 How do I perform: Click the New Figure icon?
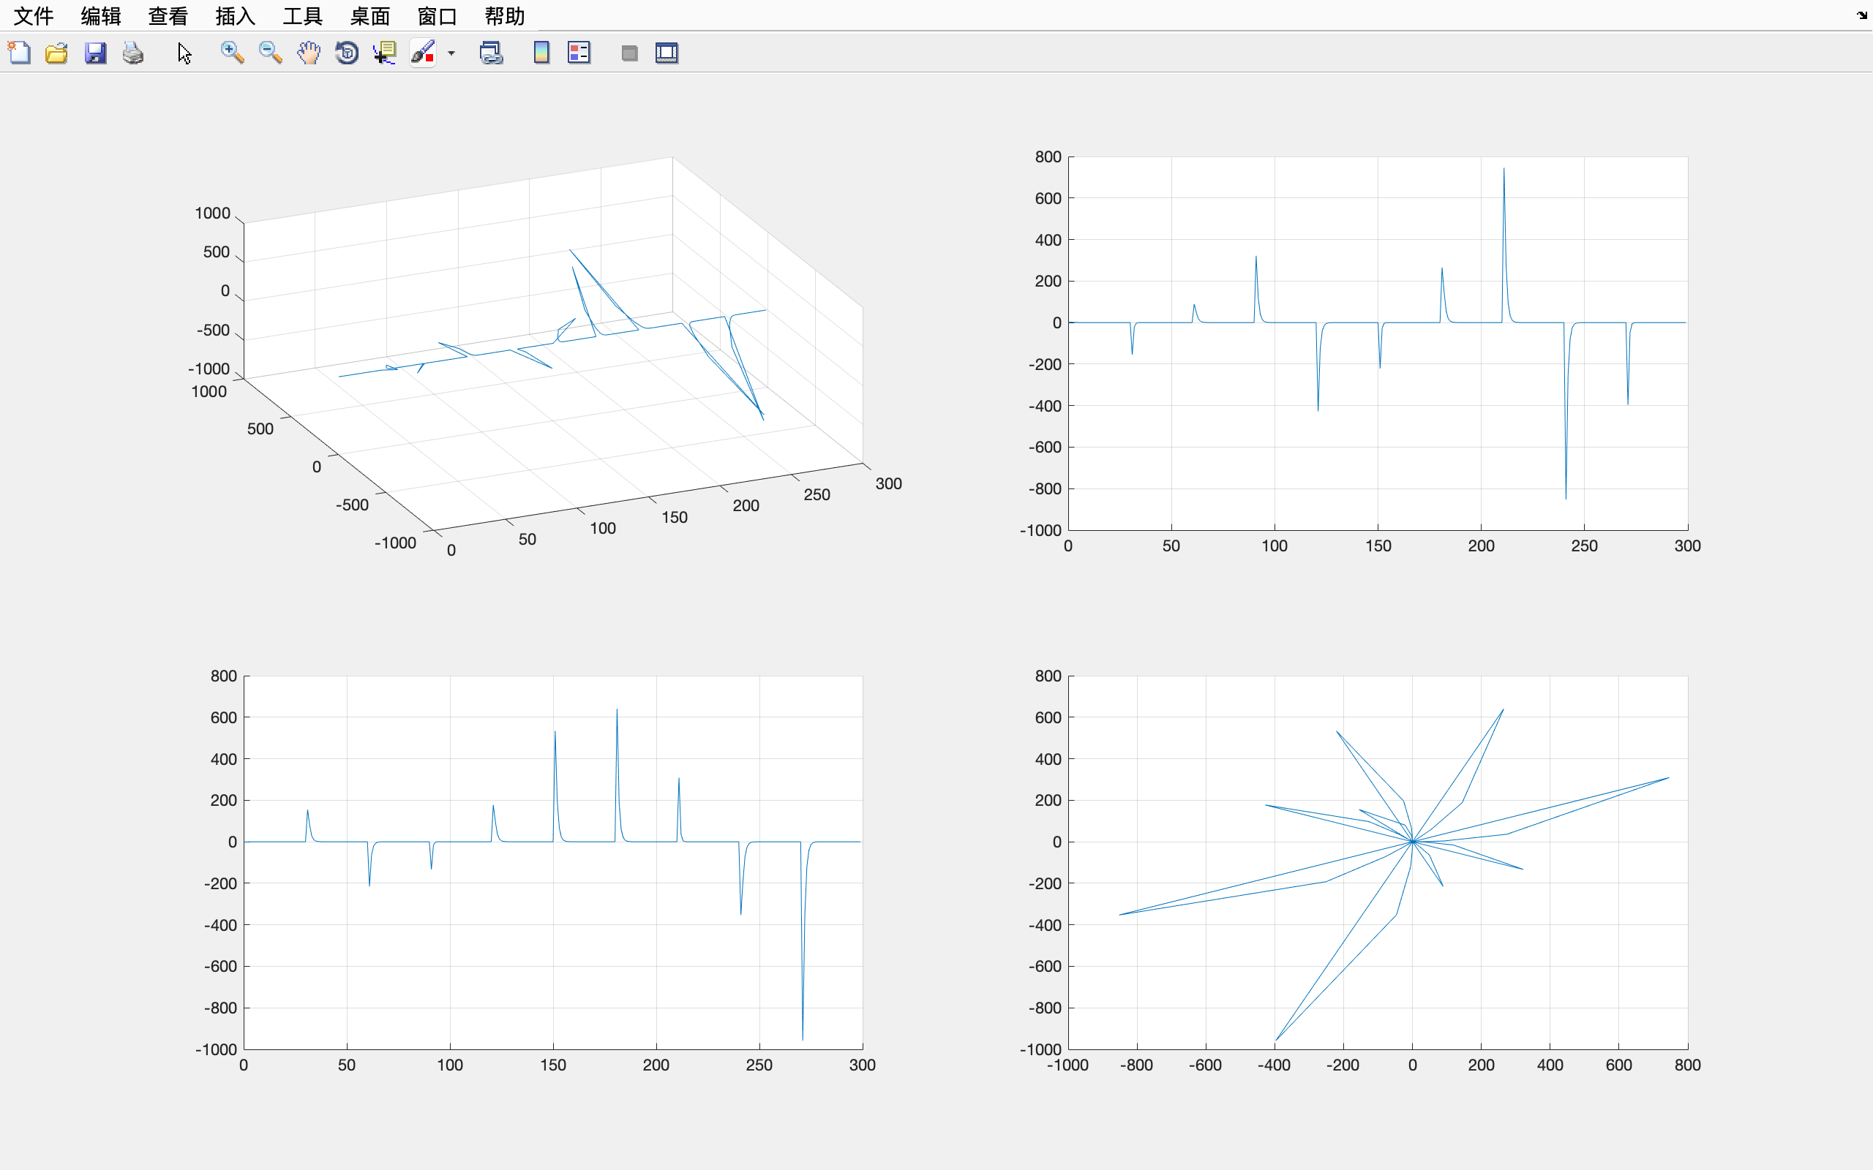tap(18, 53)
